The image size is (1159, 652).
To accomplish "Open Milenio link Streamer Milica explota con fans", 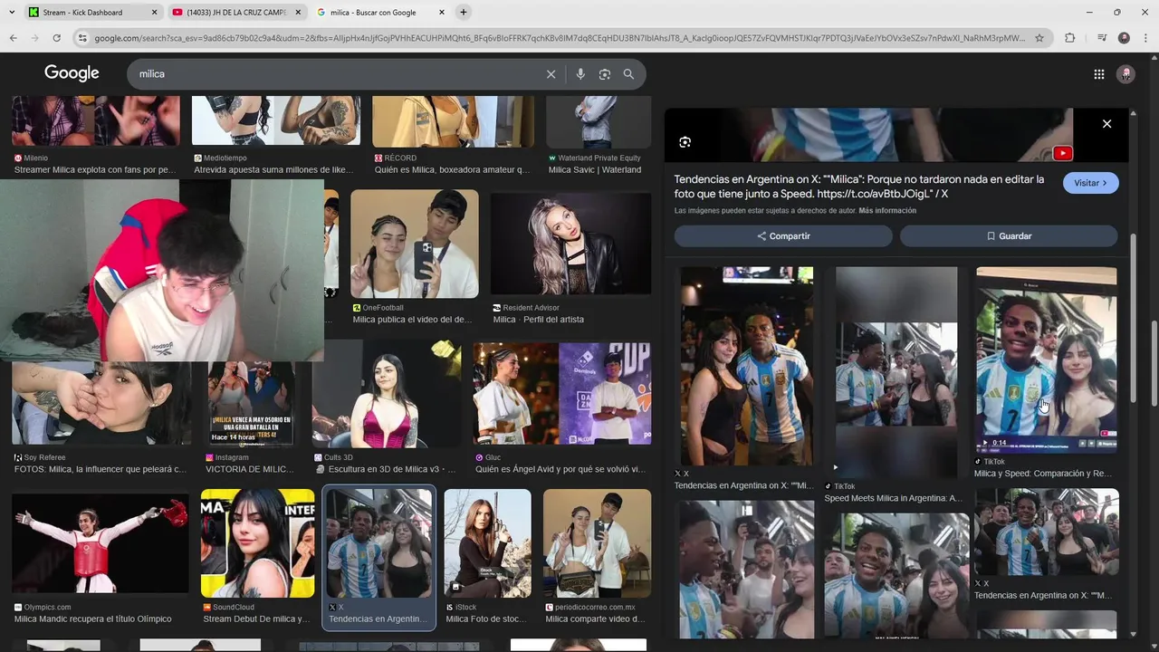I will tap(95, 169).
